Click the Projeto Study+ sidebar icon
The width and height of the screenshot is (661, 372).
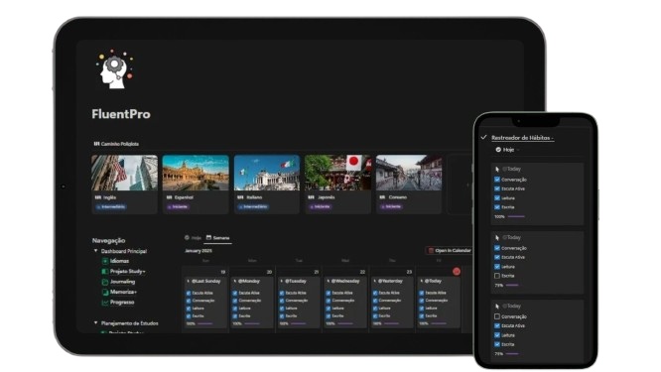[x=105, y=272]
